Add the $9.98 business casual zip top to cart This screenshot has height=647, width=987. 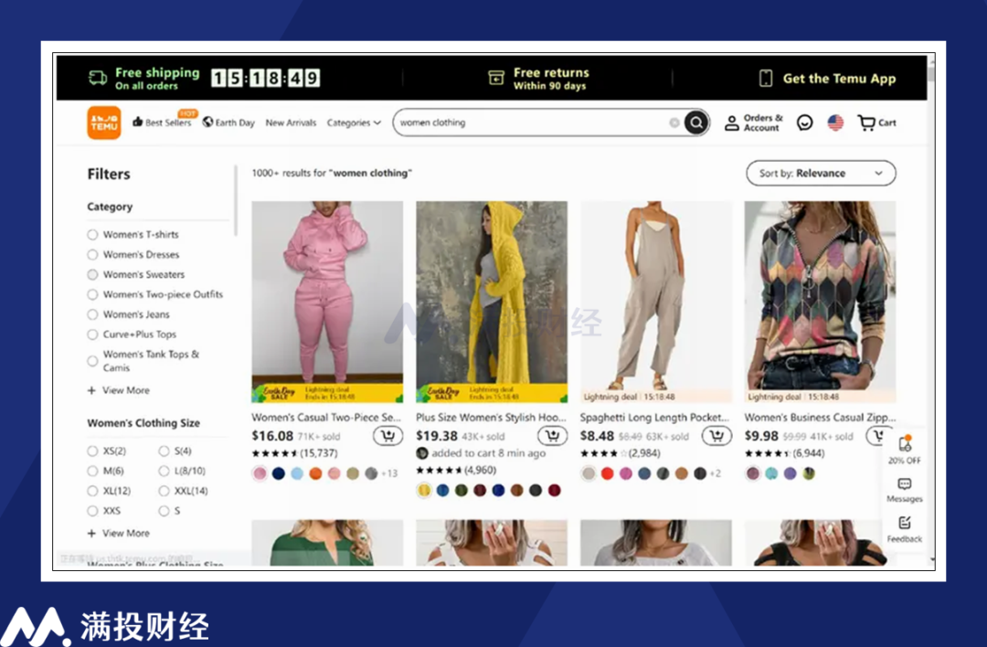pyautogui.click(x=879, y=436)
